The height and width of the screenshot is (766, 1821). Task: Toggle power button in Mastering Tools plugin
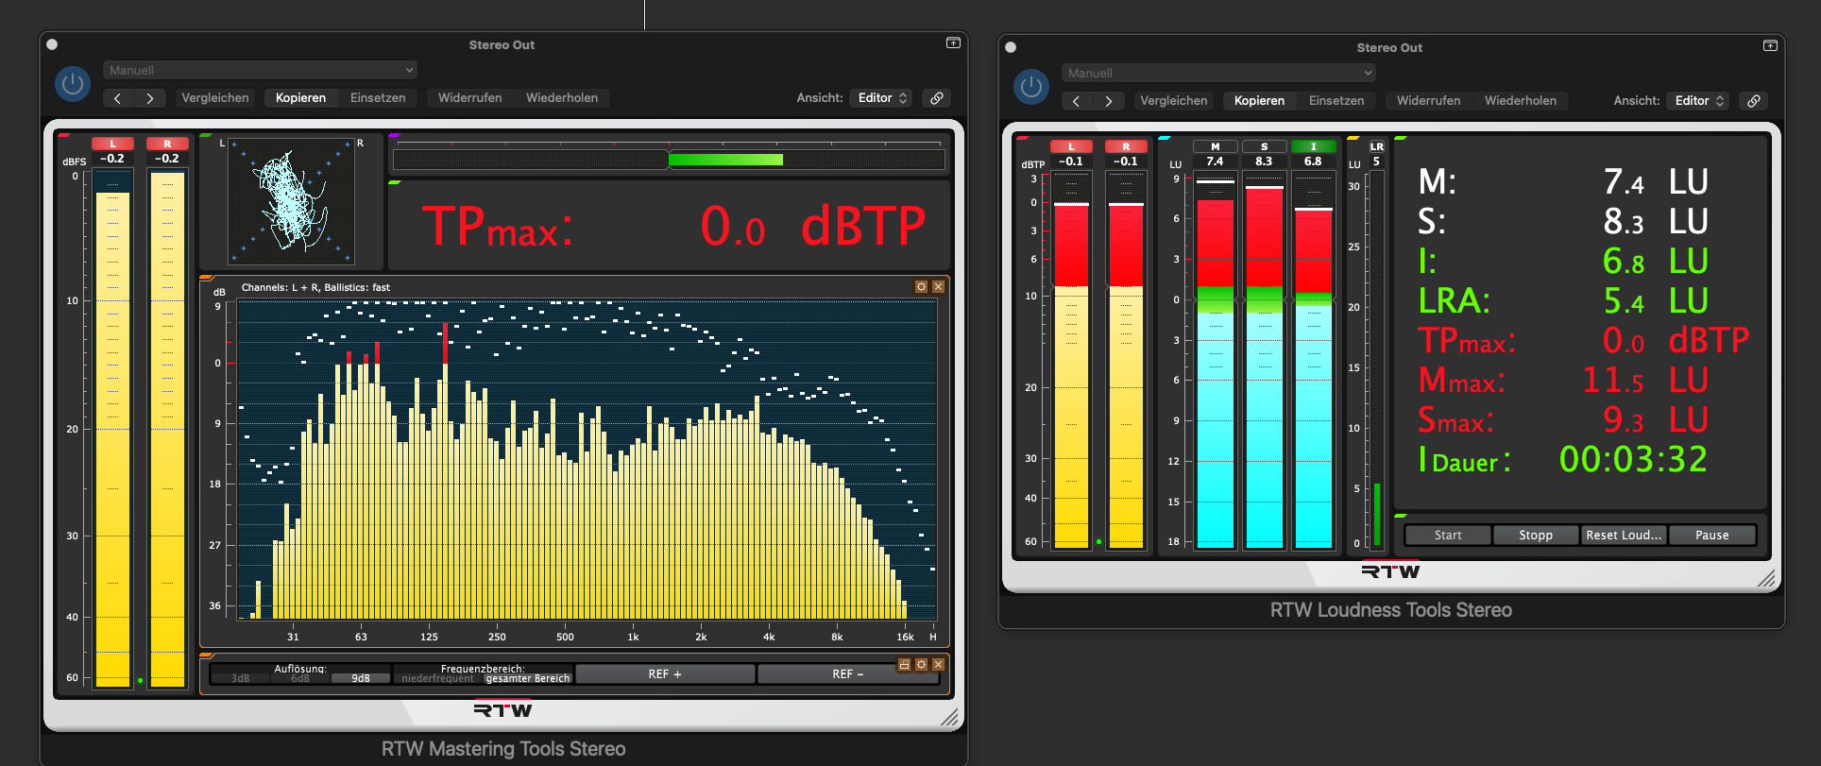click(73, 84)
